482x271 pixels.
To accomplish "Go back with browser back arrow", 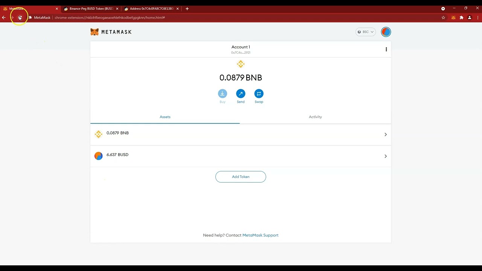I will (4, 18).
